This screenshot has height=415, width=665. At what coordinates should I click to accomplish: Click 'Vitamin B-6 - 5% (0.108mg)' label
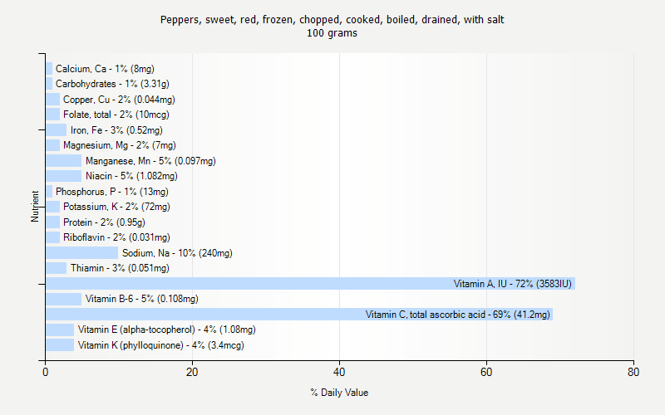click(x=141, y=299)
